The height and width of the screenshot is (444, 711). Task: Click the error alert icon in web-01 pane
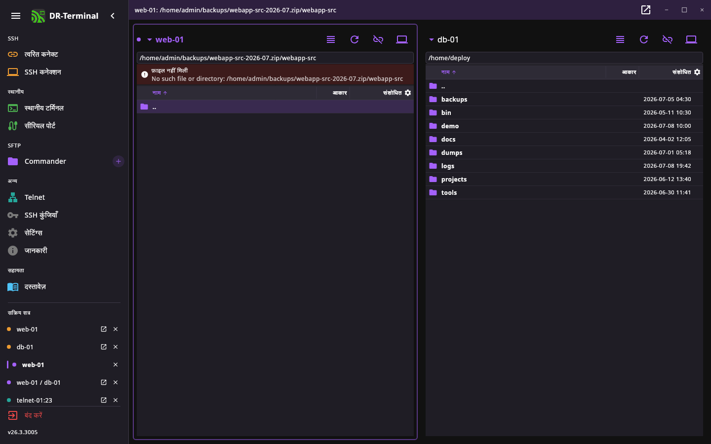[x=145, y=74]
